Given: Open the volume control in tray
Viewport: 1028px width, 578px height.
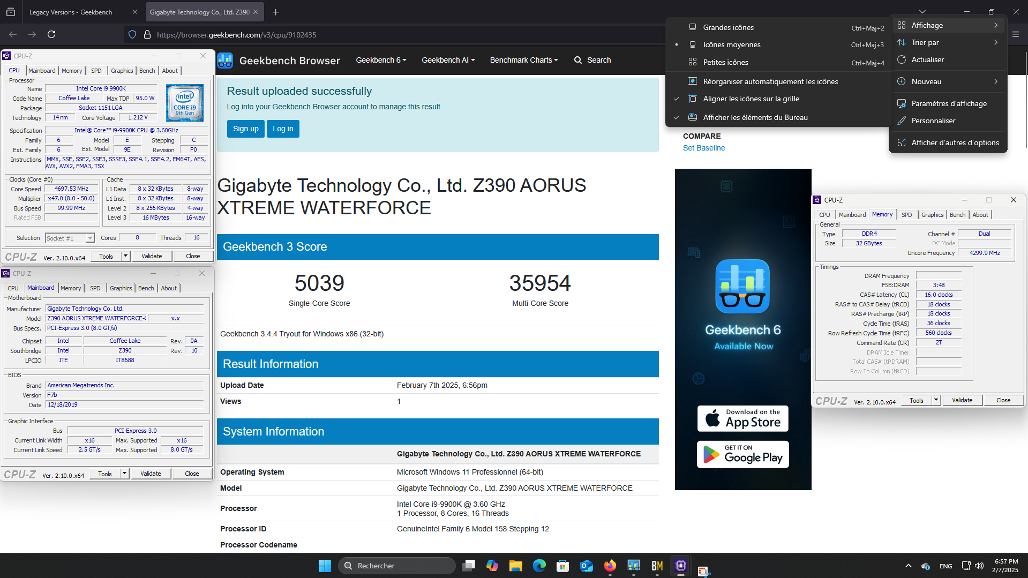Looking at the screenshot, I should (x=979, y=566).
